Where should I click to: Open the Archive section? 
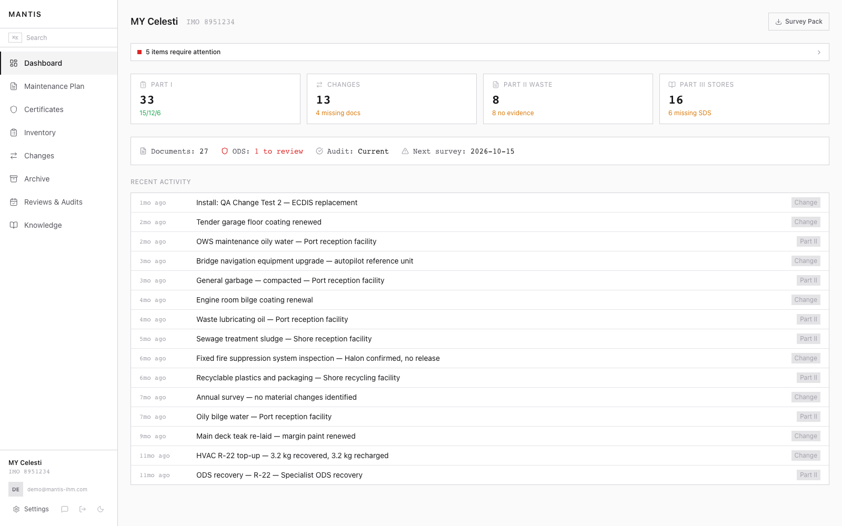point(59,179)
